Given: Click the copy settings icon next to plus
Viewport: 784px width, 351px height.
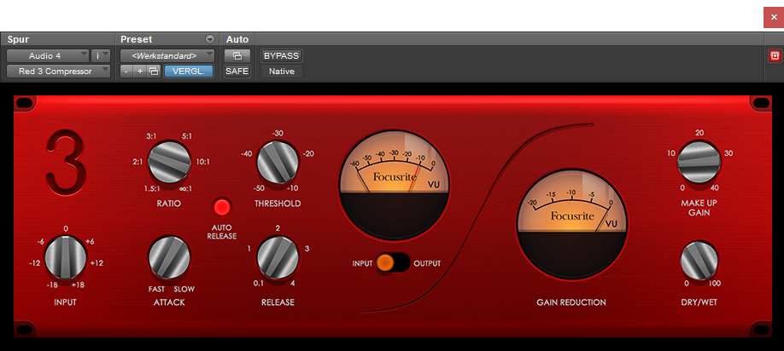Looking at the screenshot, I should [x=154, y=72].
